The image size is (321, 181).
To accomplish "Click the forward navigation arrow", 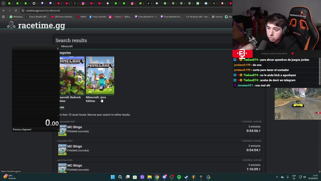I will coord(10,11).
